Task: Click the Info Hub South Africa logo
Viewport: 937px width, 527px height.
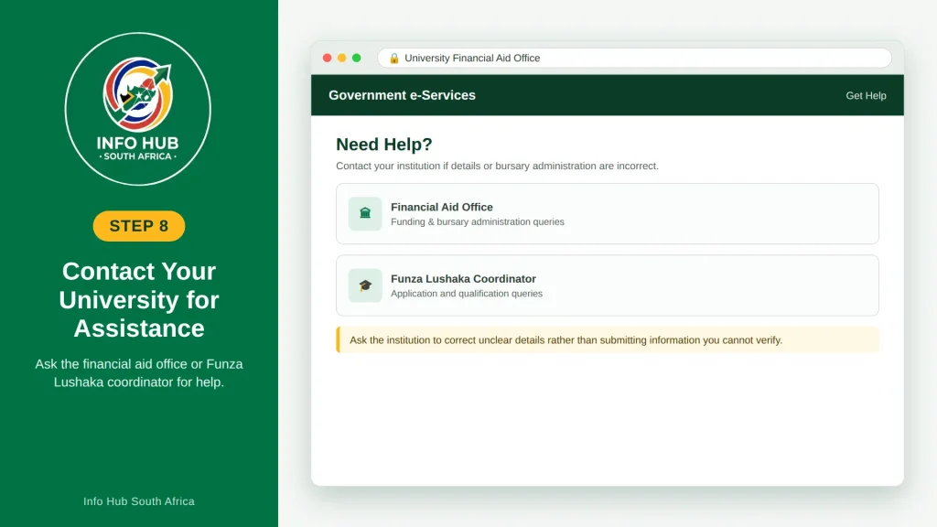Action: (138, 109)
